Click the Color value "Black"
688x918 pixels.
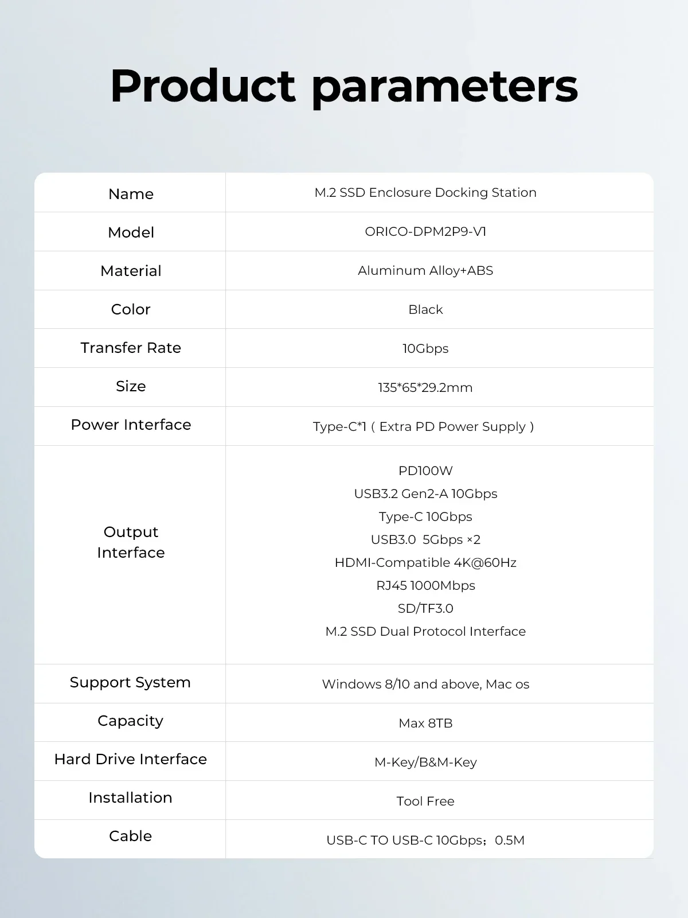[425, 310]
